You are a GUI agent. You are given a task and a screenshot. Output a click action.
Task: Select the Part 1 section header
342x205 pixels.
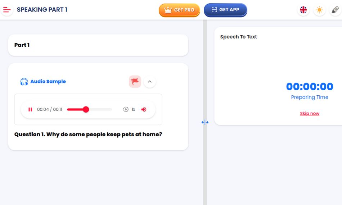[x=22, y=45]
